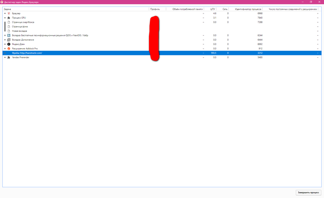Viewport: 324px width, 198px height.
Task: Click the Adblock Pro extension icon
Action: [8, 49]
